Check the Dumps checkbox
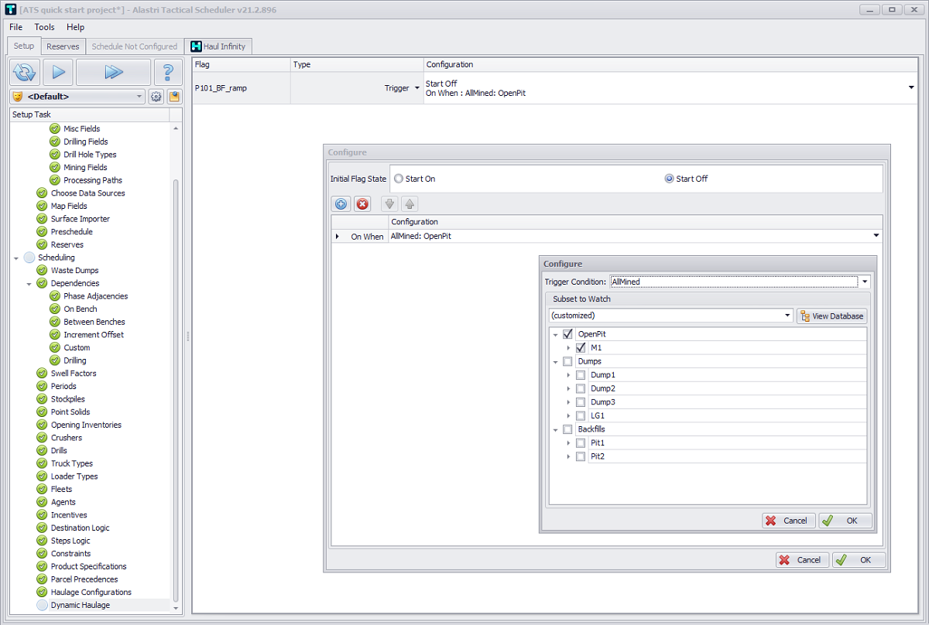 point(567,361)
